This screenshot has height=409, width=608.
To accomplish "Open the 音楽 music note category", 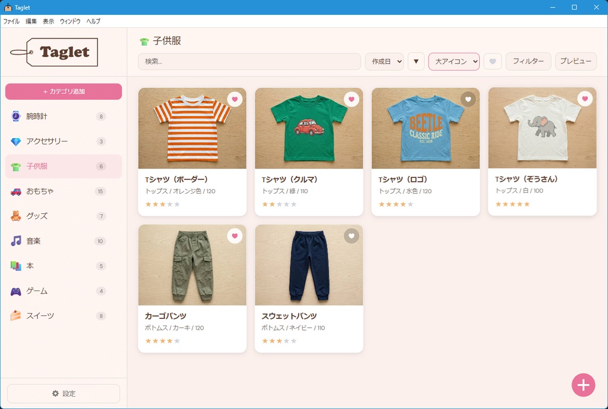I will pyautogui.click(x=15, y=241).
